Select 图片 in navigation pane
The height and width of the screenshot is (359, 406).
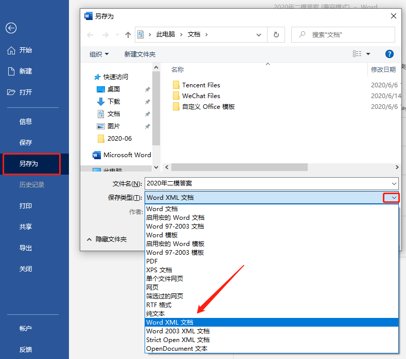tap(108, 126)
